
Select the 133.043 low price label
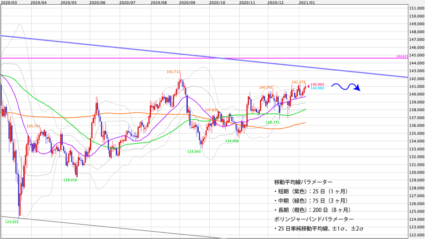point(194,151)
